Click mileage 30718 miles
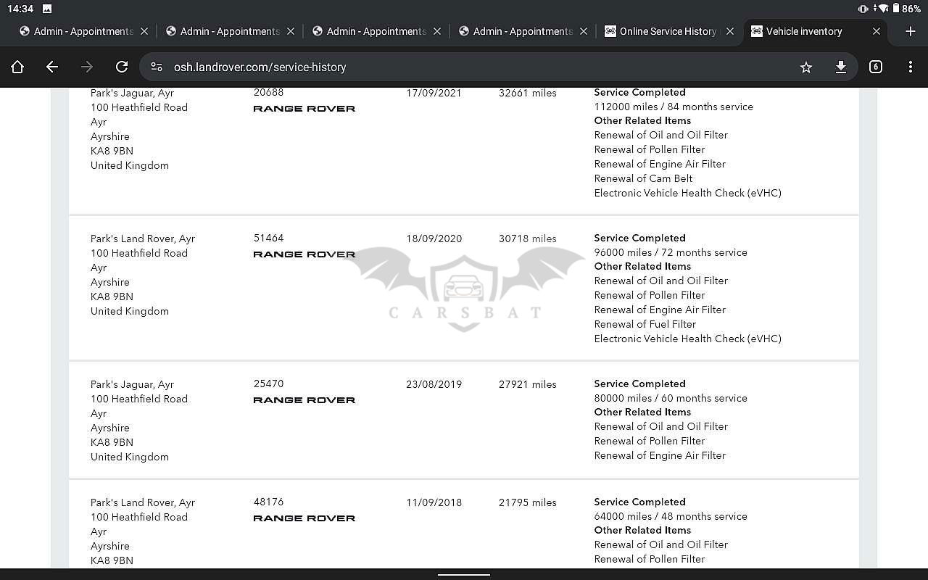This screenshot has height=580, width=928. click(x=528, y=239)
